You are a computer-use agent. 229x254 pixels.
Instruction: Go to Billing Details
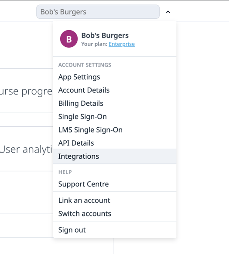coord(115,104)
